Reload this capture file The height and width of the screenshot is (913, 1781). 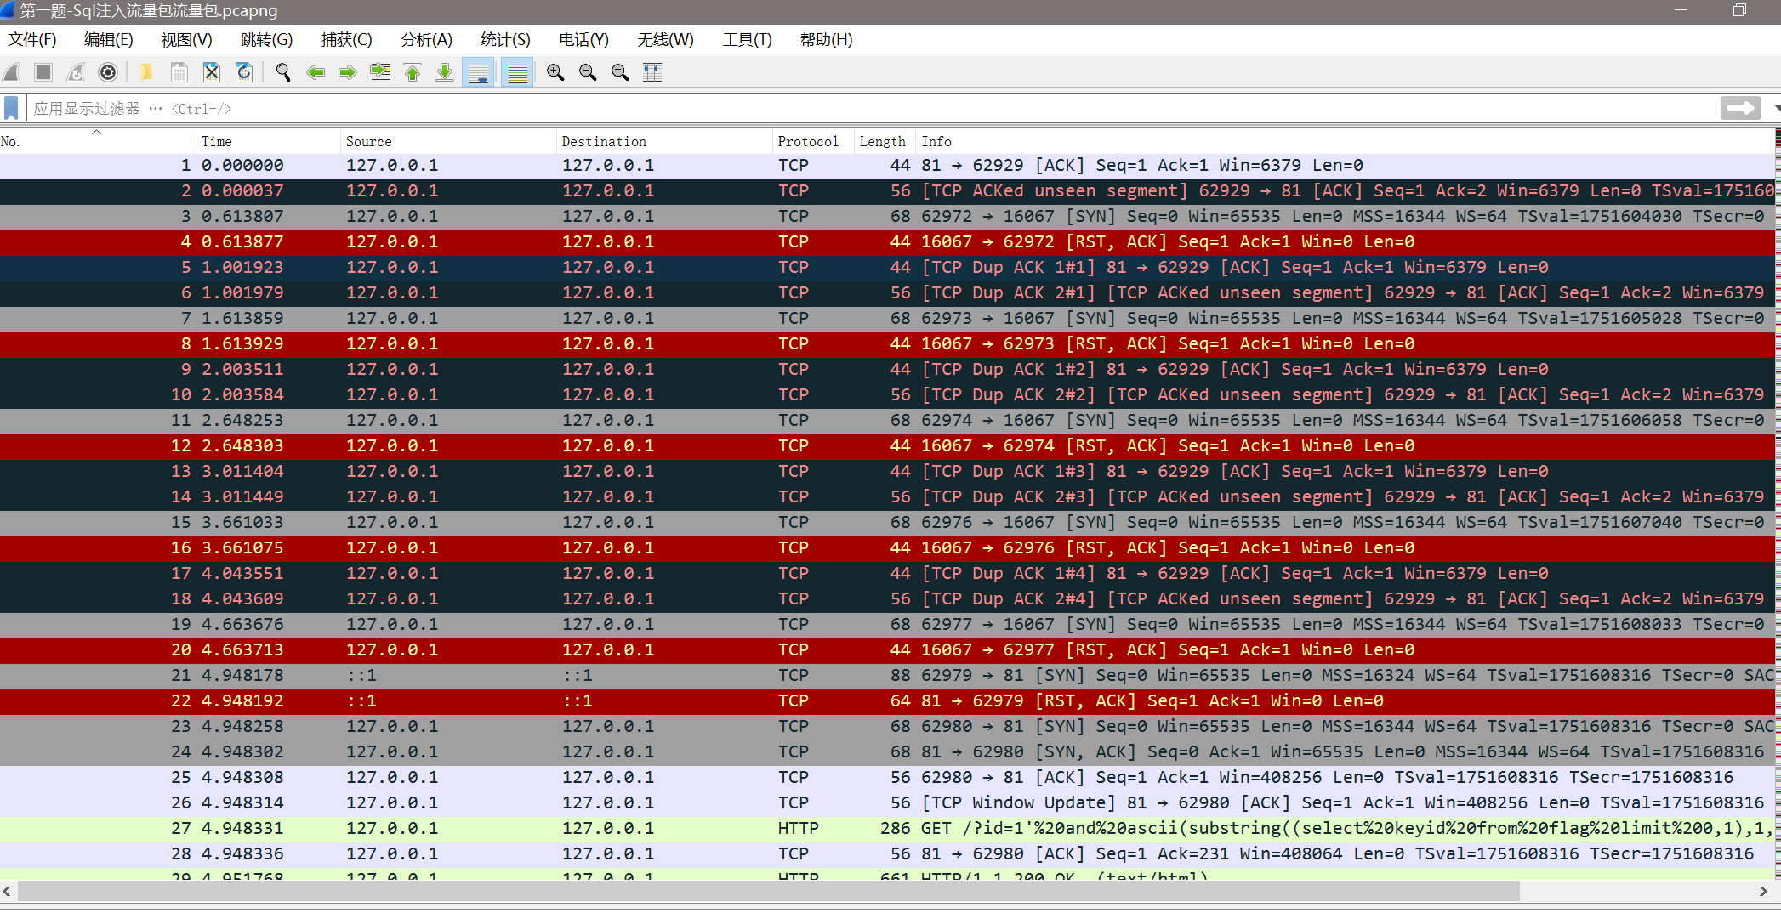244,72
